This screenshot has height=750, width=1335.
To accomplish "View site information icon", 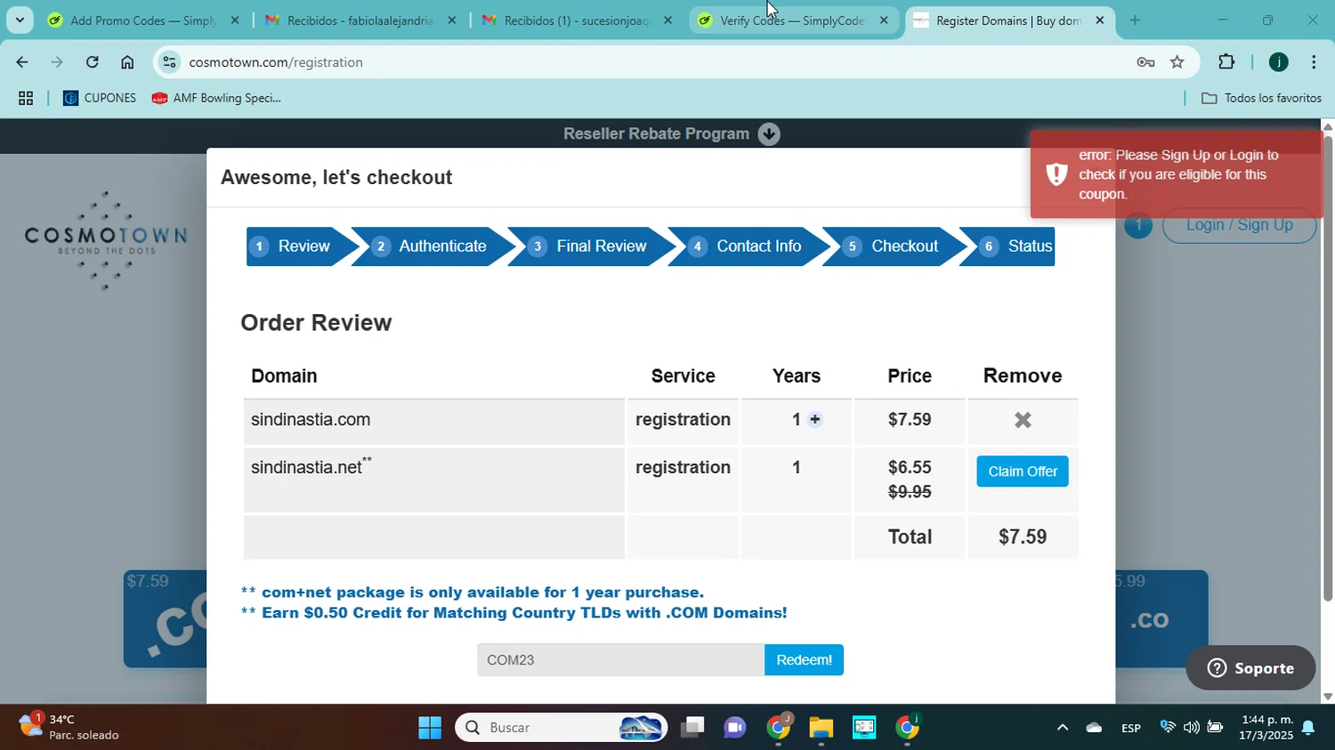I will (x=169, y=62).
